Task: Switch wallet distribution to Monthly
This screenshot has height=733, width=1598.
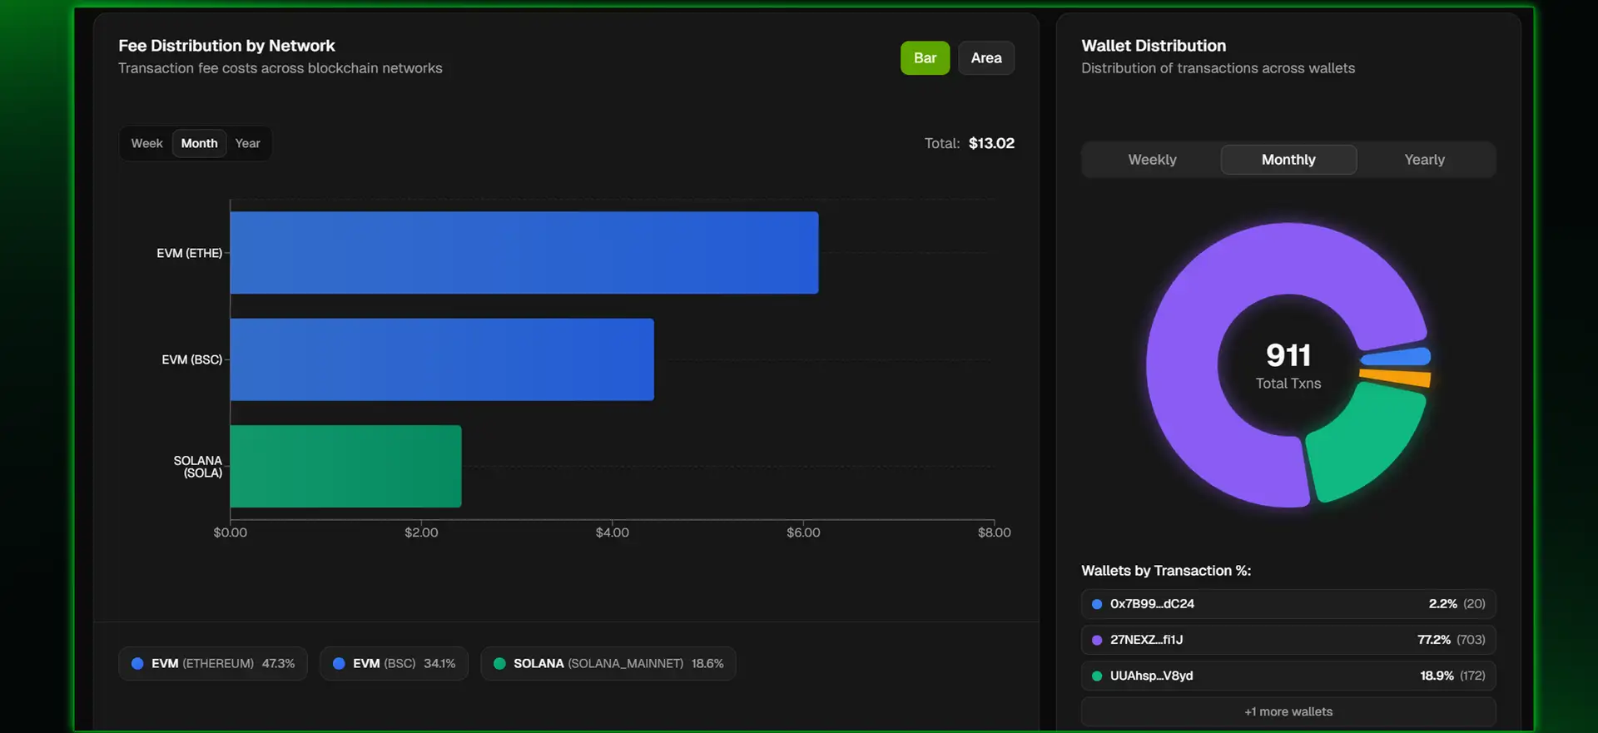Action: [x=1288, y=160]
